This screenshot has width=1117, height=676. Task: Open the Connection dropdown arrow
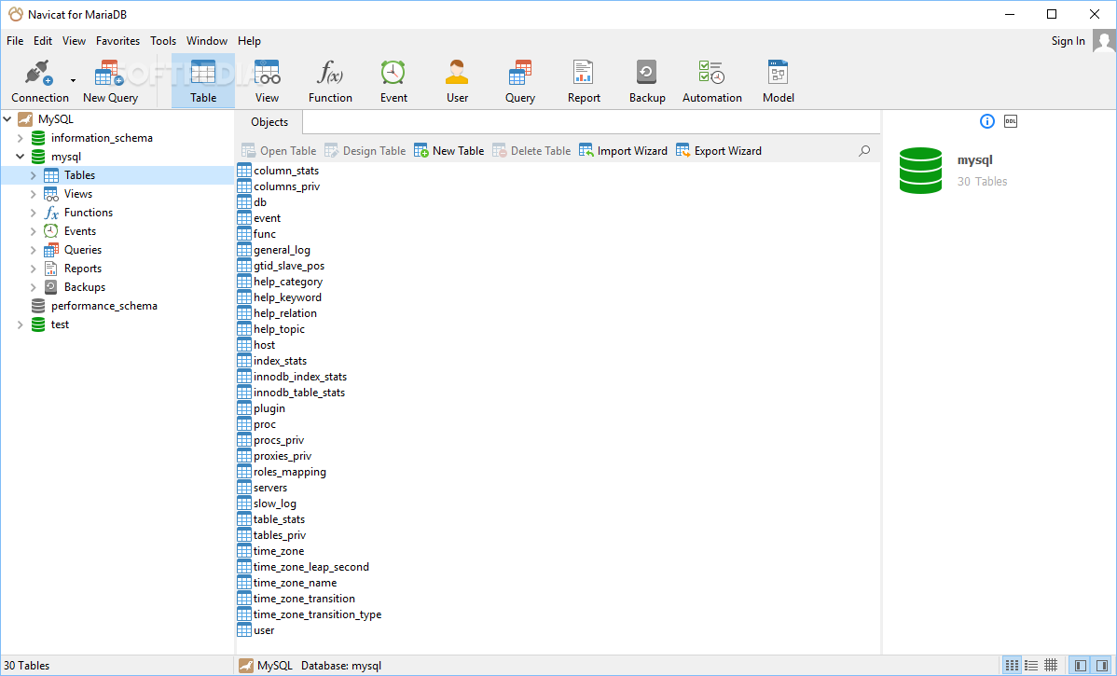73,81
